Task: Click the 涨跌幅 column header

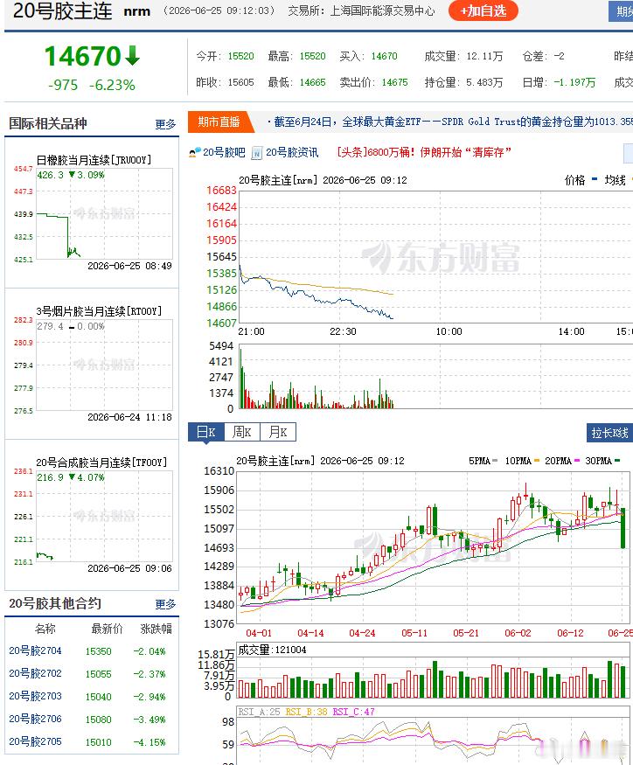Action: pos(157,629)
